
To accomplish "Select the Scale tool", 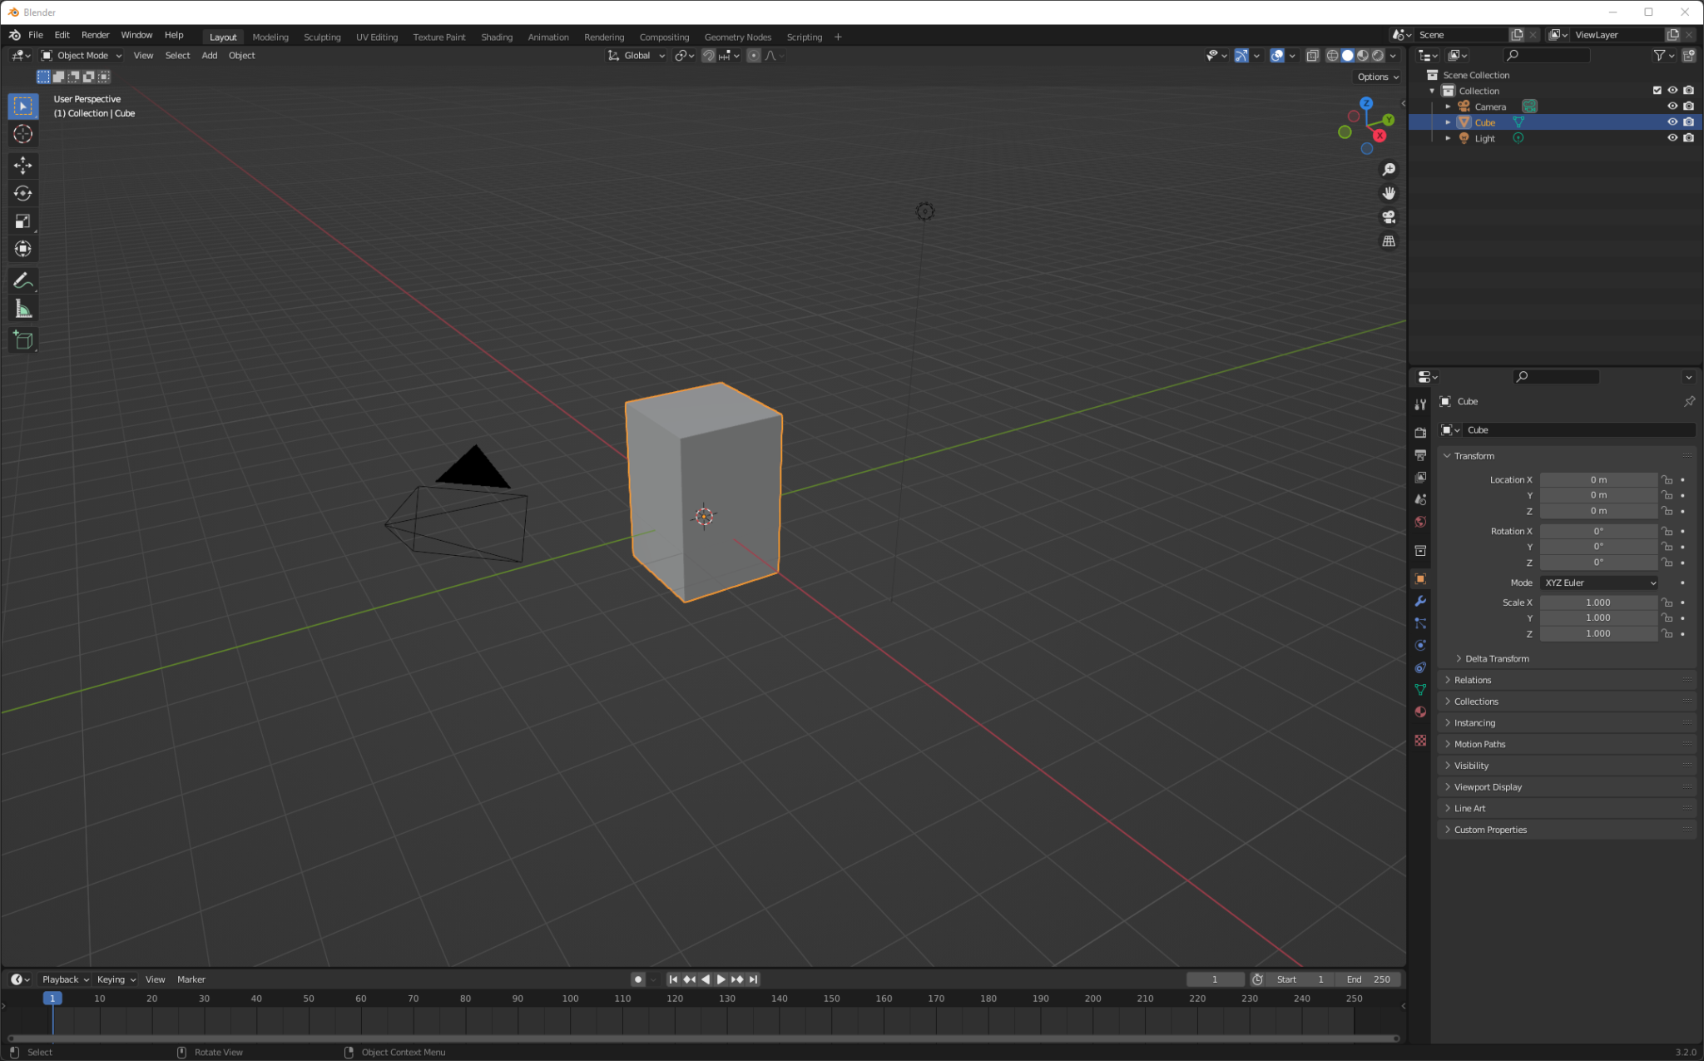I will 22,221.
